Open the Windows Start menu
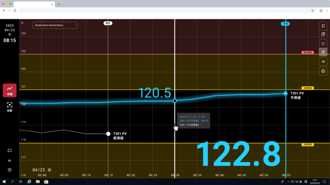Image resolution: width=330 pixels, height=185 pixels. 4,181
